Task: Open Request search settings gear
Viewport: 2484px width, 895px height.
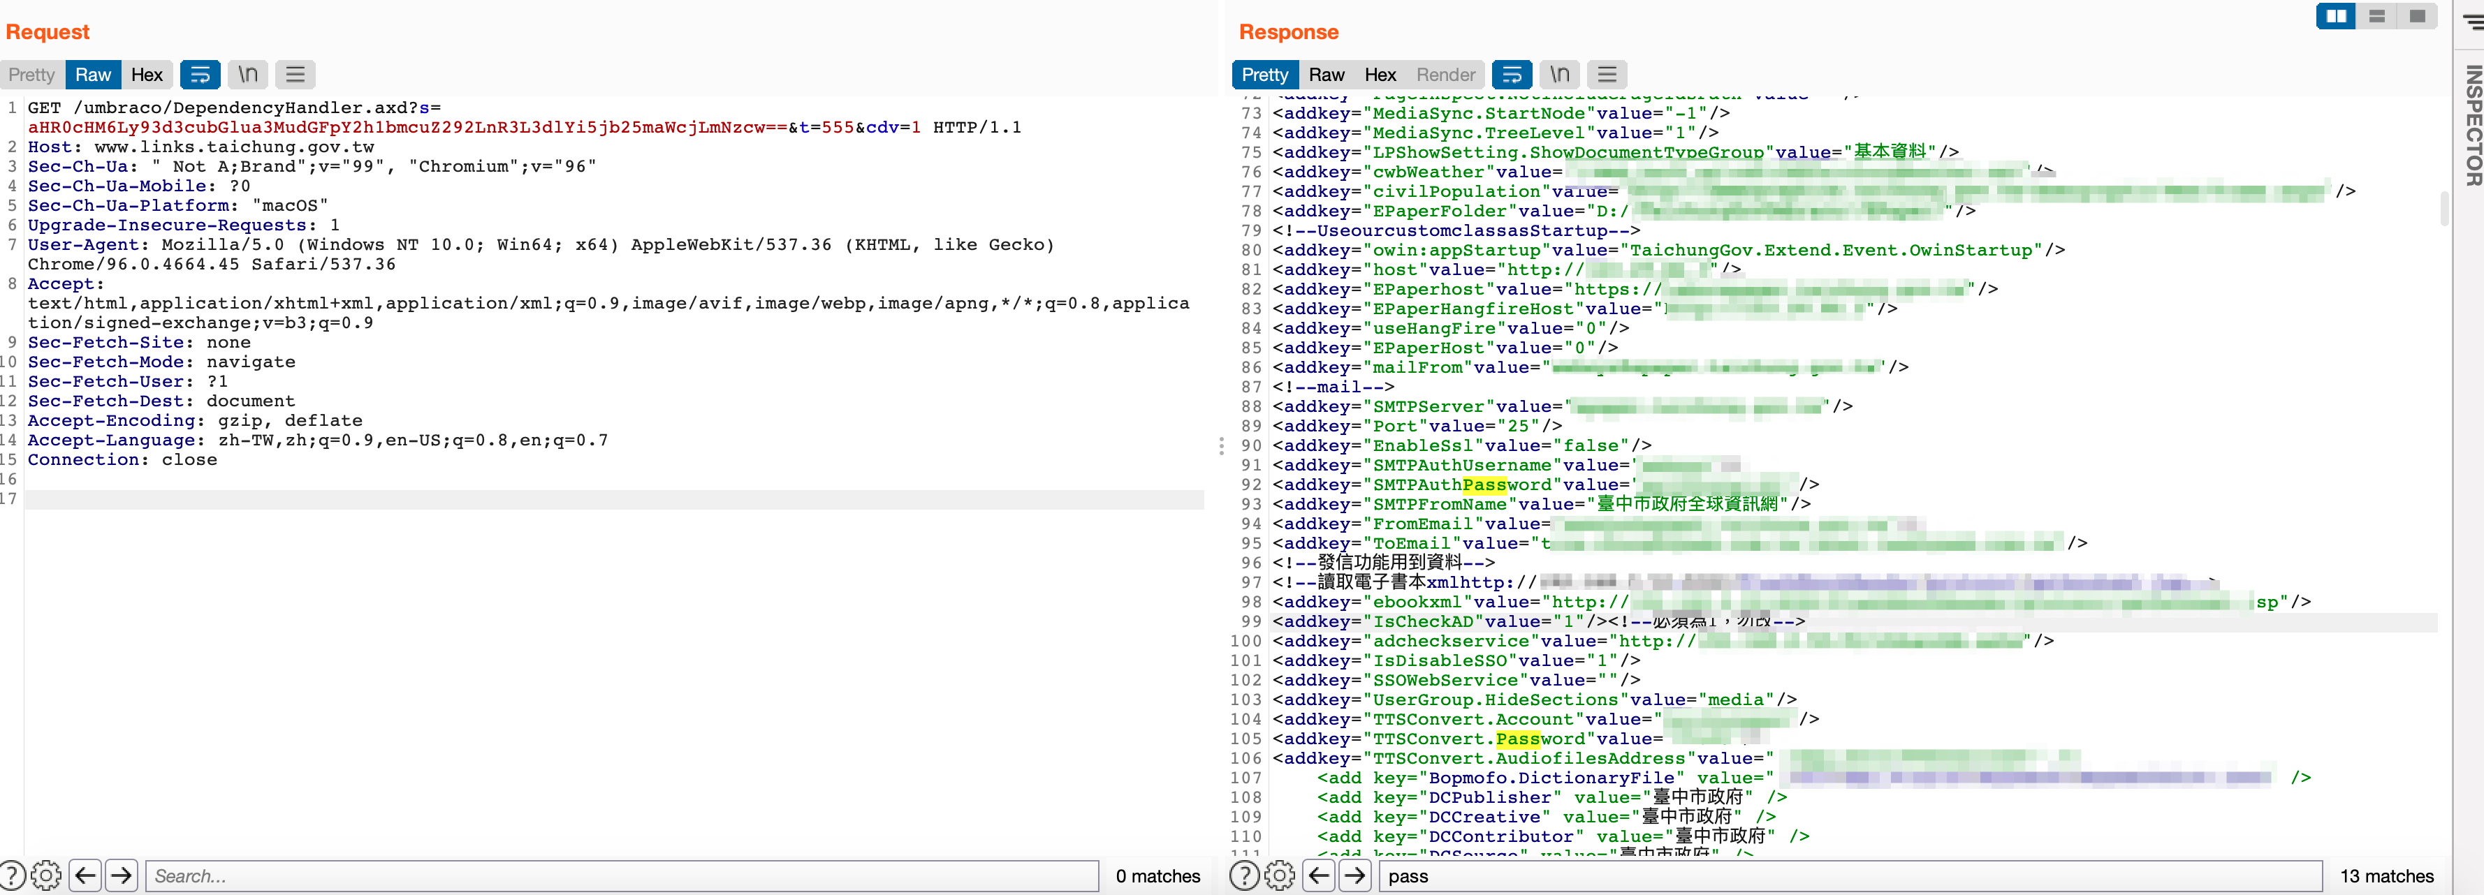Action: point(45,875)
